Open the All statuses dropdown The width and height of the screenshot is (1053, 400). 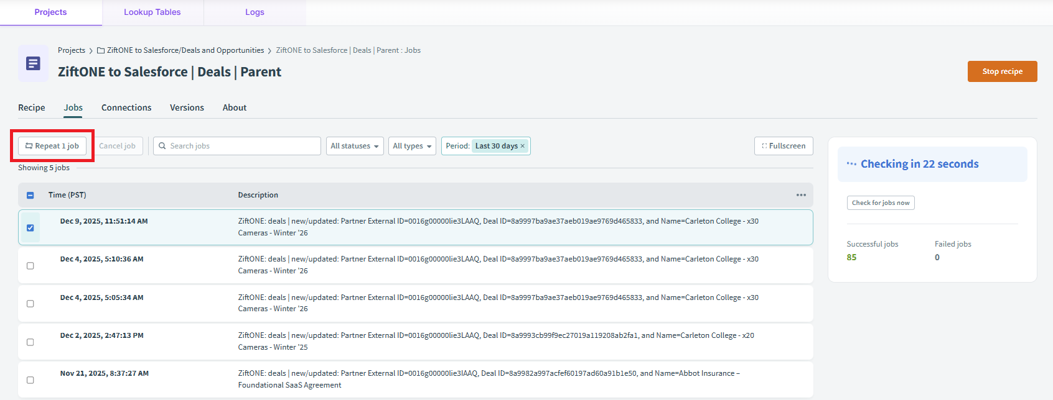point(355,146)
